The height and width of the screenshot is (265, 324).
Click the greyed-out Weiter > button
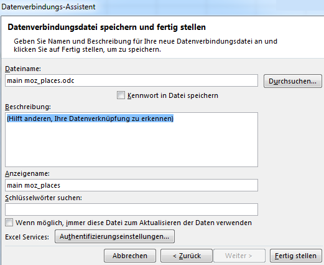[x=239, y=256]
